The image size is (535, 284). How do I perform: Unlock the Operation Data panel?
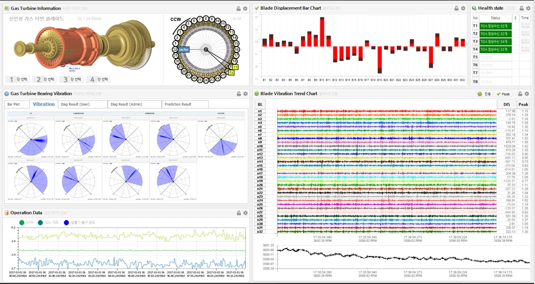pyautogui.click(x=238, y=213)
